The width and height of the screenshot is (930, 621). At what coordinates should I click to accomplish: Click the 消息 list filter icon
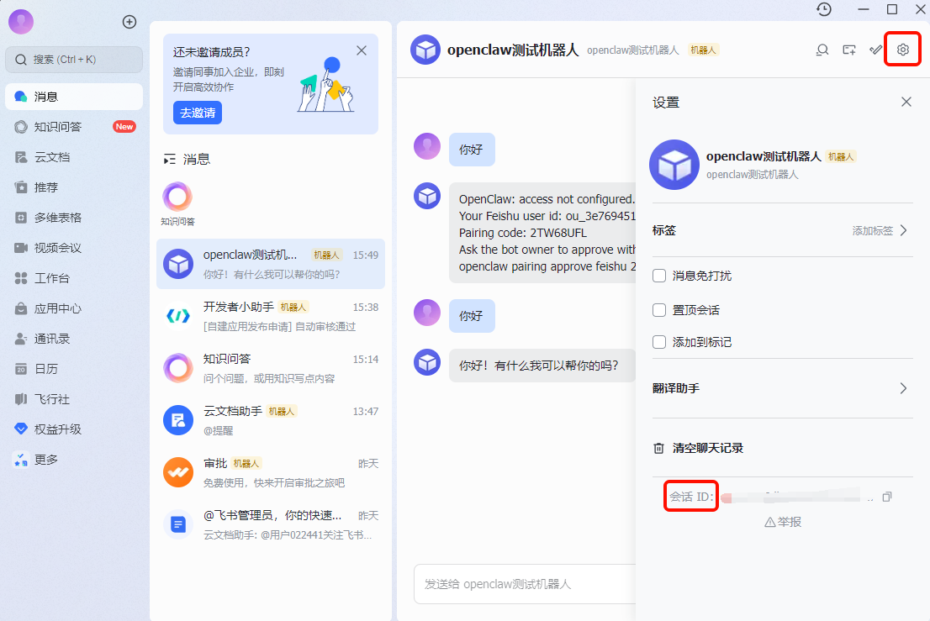click(170, 160)
